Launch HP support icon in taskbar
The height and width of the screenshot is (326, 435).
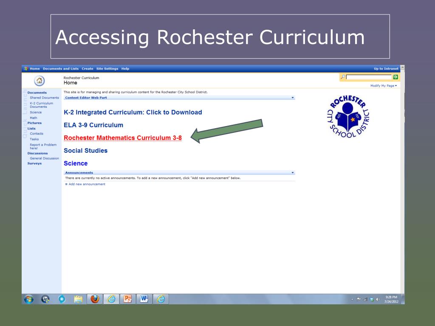45,299
